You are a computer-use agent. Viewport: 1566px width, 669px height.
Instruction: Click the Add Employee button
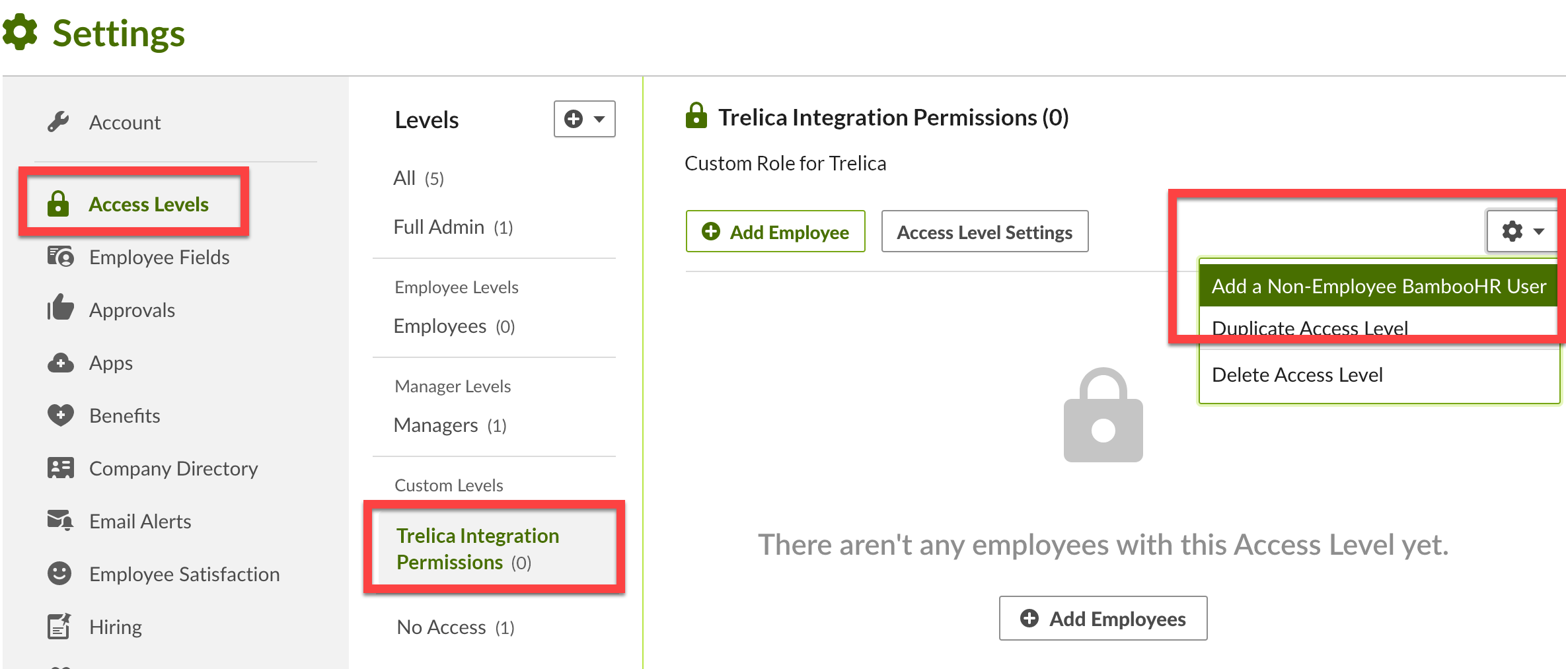click(x=775, y=231)
